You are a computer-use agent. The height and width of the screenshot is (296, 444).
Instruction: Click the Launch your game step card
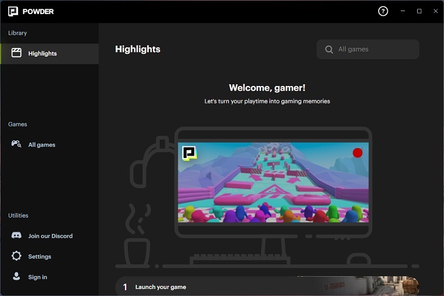pos(267,287)
